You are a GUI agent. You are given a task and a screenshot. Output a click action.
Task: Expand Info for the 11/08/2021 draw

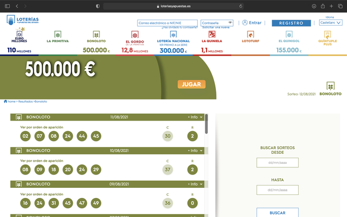(x=195, y=117)
